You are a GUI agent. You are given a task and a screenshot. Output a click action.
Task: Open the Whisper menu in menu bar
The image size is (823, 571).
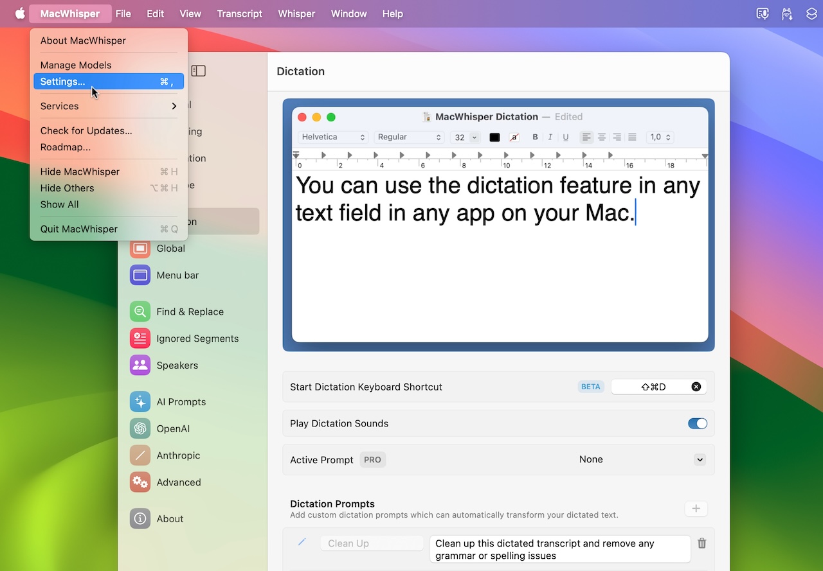coord(296,13)
